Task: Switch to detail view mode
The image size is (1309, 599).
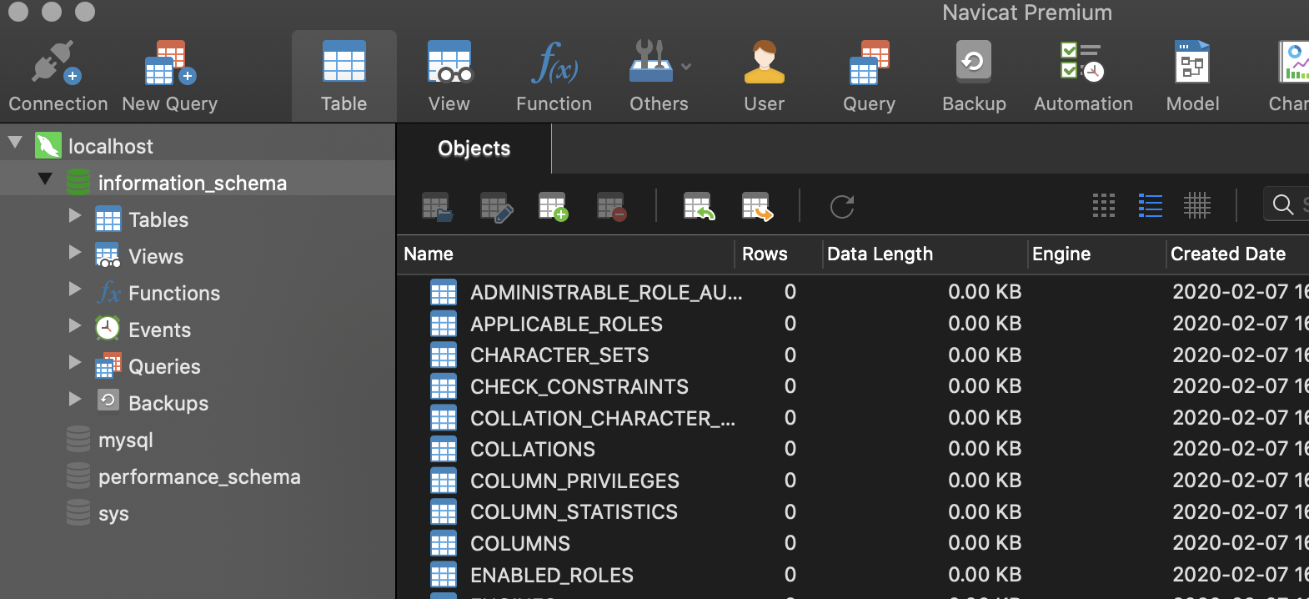Action: coord(1197,205)
